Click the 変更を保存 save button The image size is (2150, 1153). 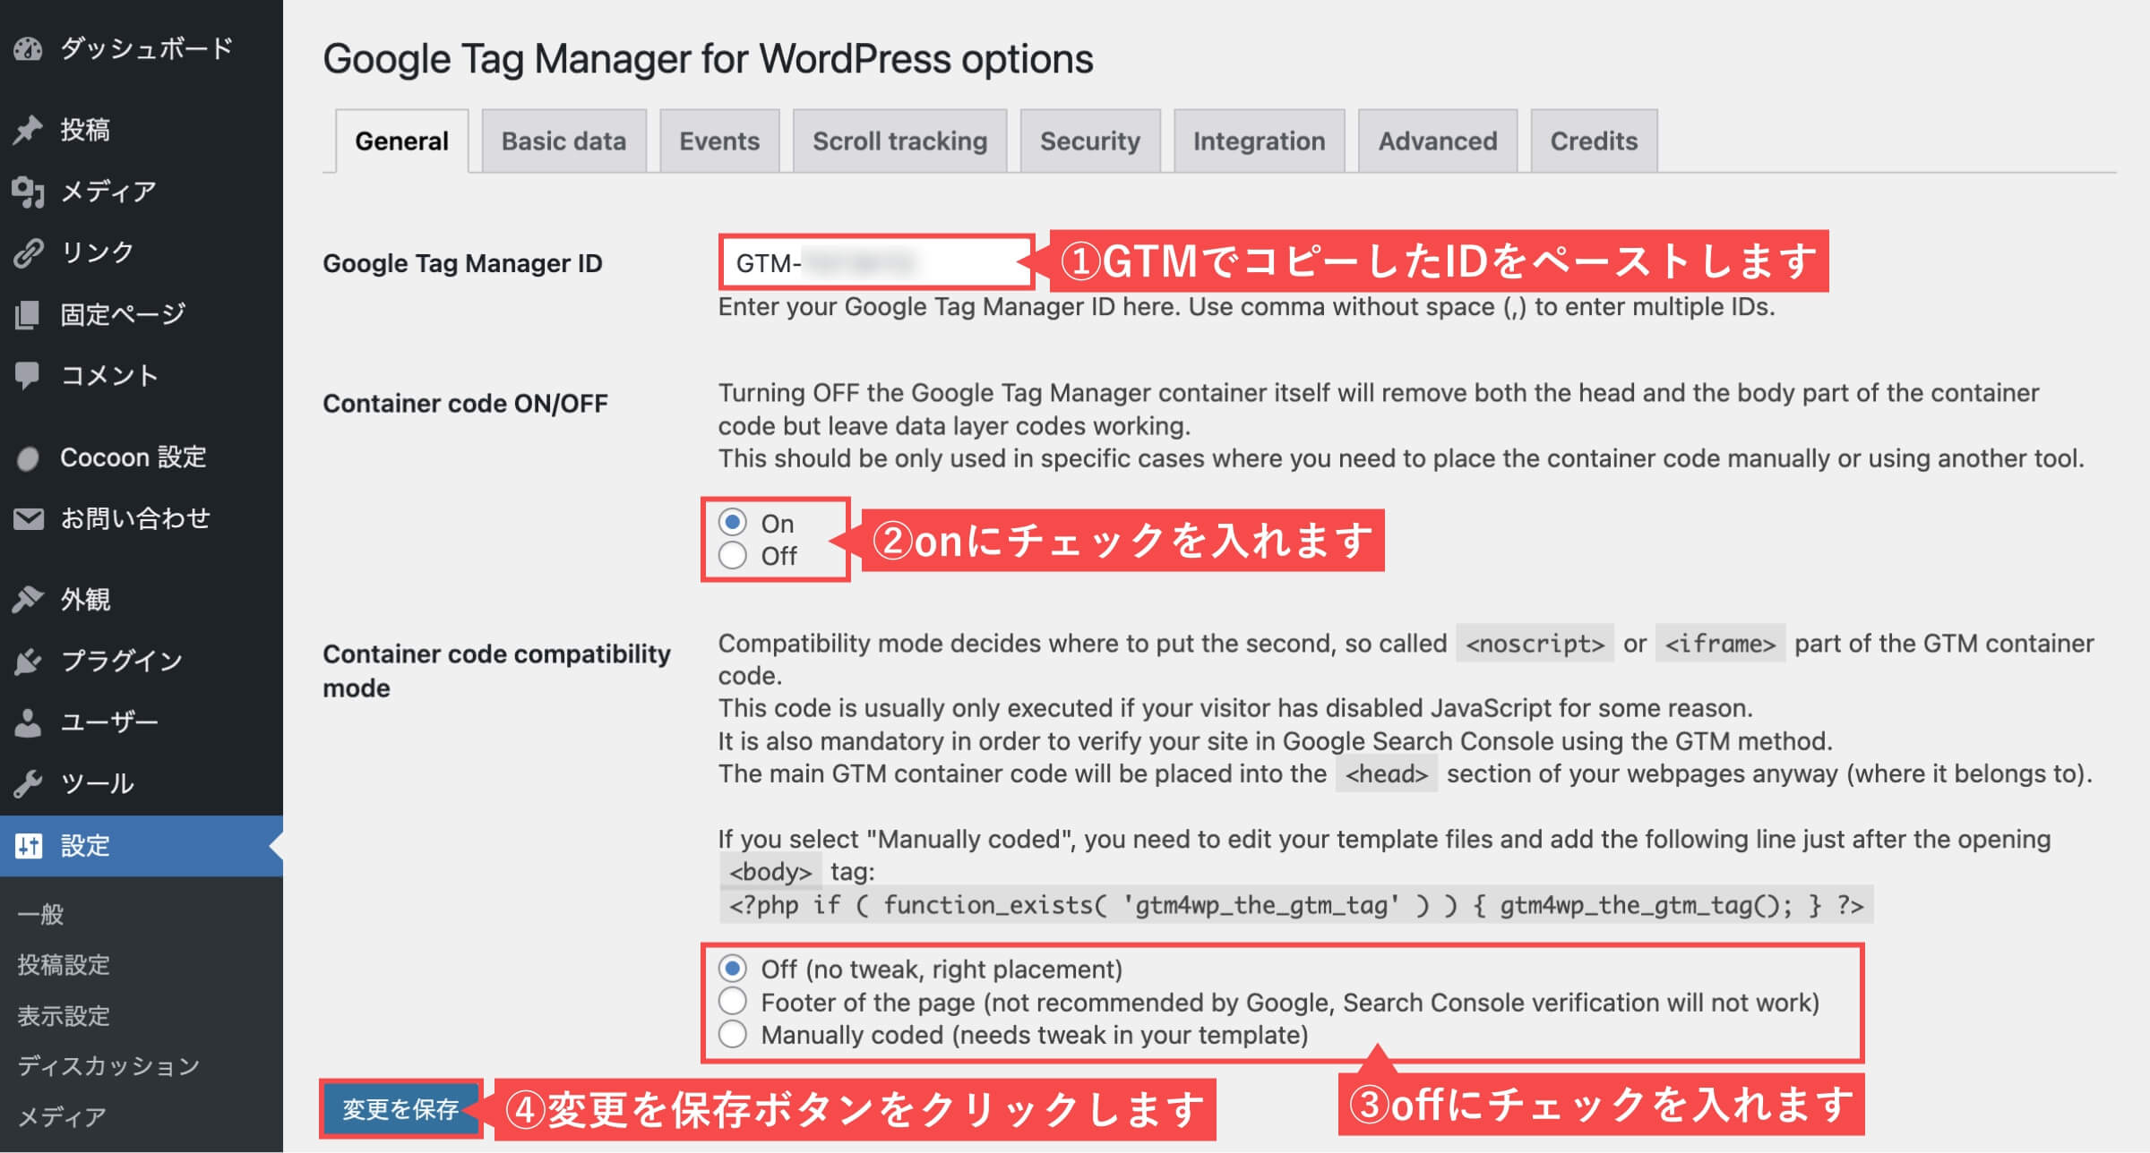(400, 1109)
